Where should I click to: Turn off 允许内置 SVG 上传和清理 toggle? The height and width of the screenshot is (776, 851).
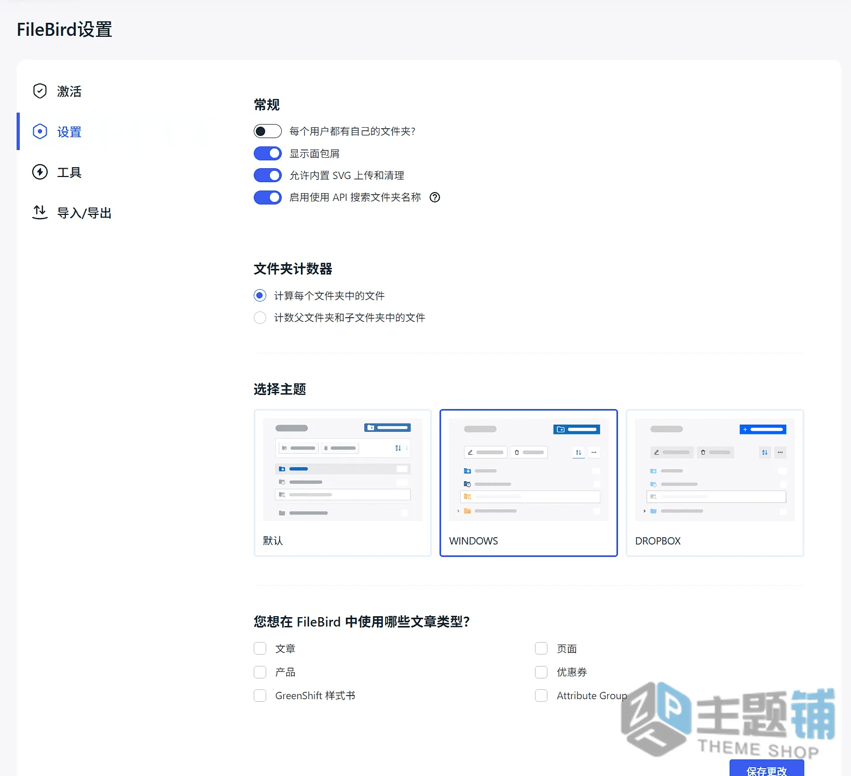268,175
